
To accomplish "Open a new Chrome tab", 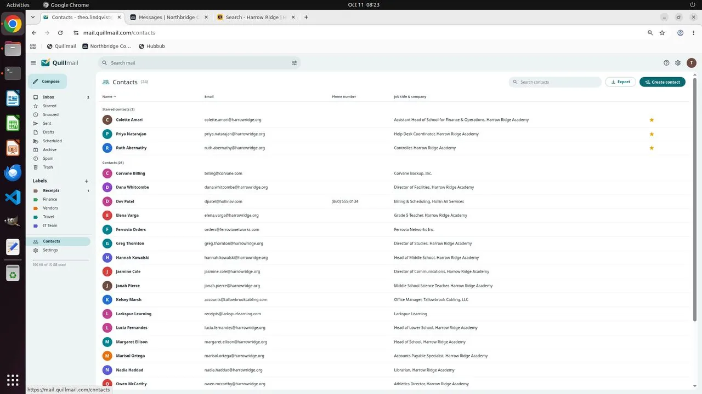I will point(306,17).
